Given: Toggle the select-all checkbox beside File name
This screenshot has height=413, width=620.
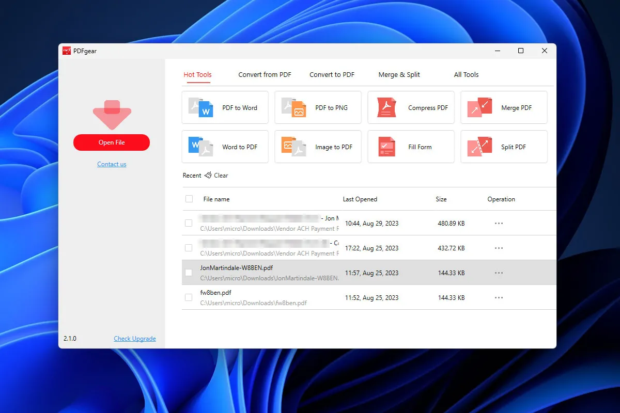Looking at the screenshot, I should [189, 199].
